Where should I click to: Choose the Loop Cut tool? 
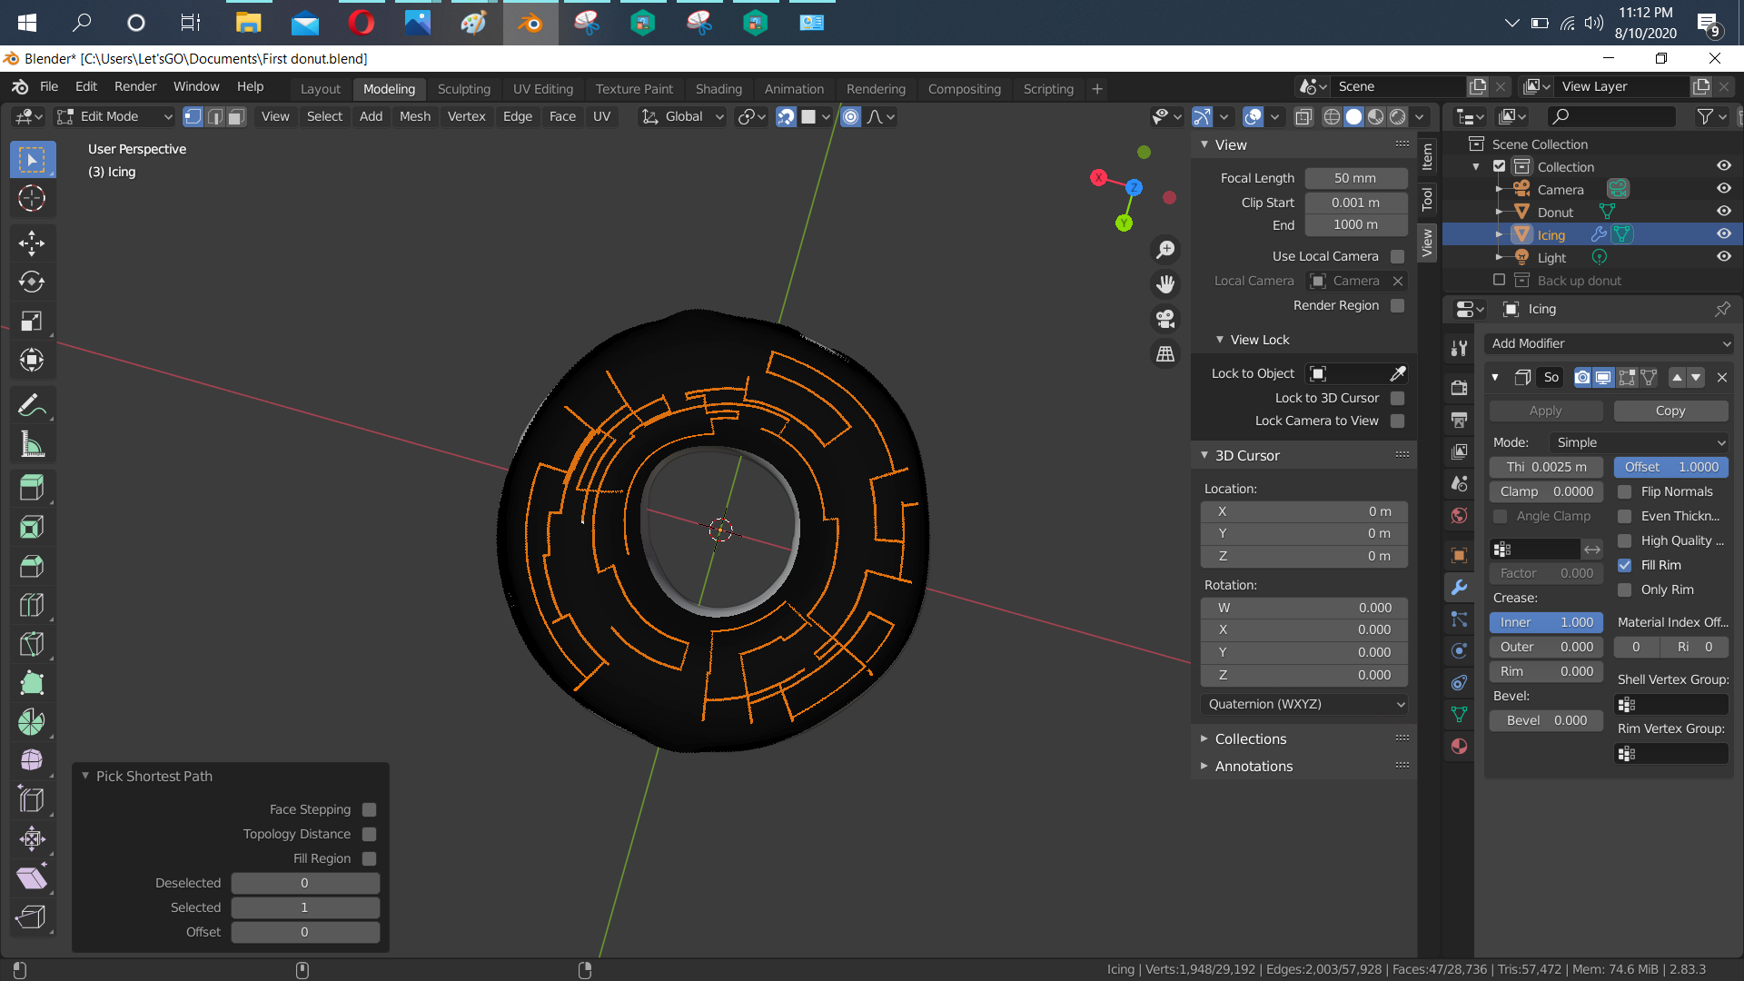tap(32, 606)
